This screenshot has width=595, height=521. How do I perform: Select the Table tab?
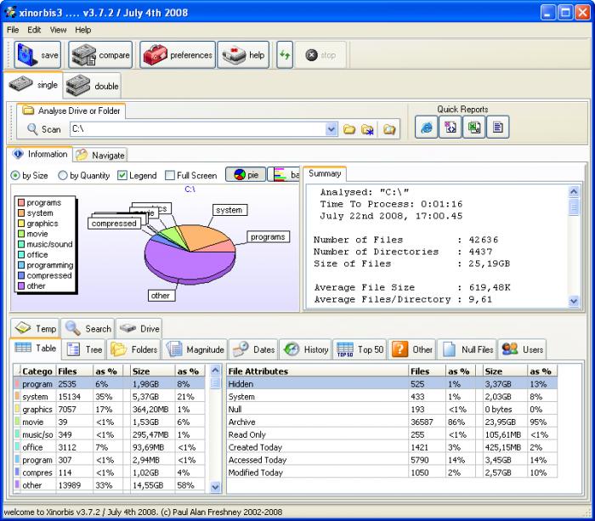(x=36, y=348)
